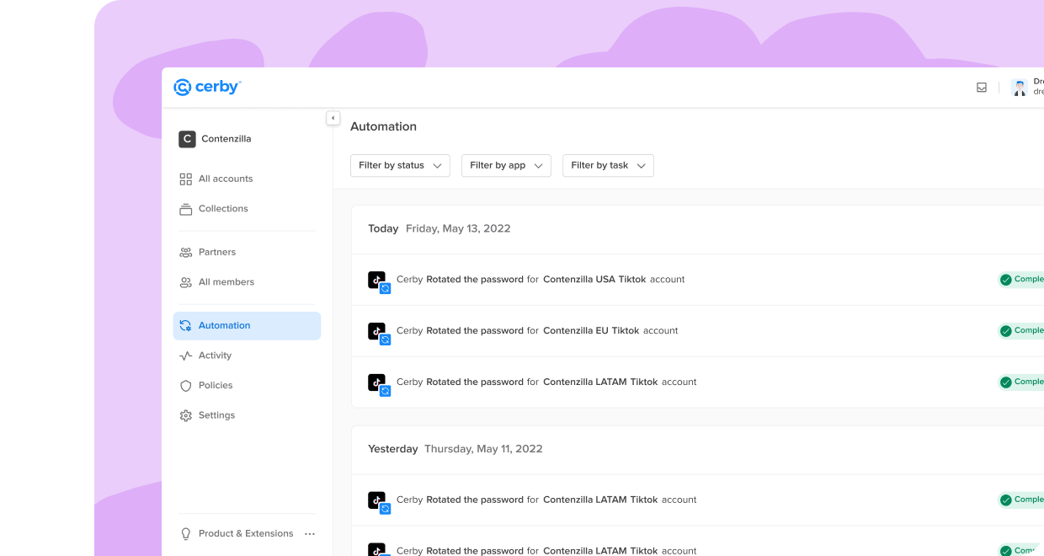
Task: Open Collections in the sidebar
Action: point(214,209)
